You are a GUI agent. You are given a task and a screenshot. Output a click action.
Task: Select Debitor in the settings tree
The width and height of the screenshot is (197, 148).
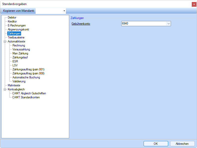coord(12,17)
